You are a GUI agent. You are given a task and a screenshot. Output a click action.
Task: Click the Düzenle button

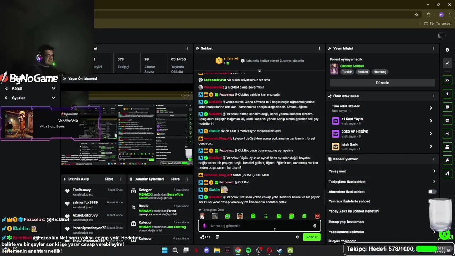[x=382, y=83]
